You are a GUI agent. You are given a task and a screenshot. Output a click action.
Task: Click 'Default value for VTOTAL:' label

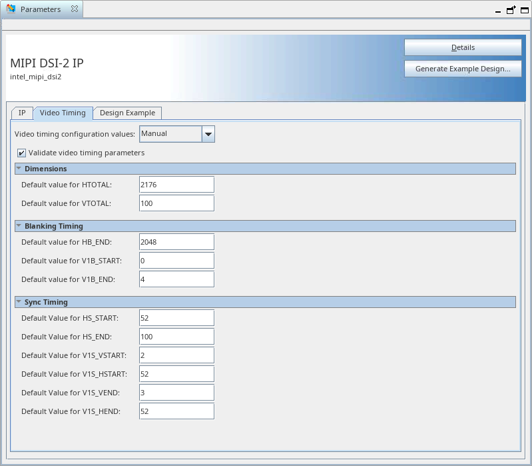[x=66, y=203]
